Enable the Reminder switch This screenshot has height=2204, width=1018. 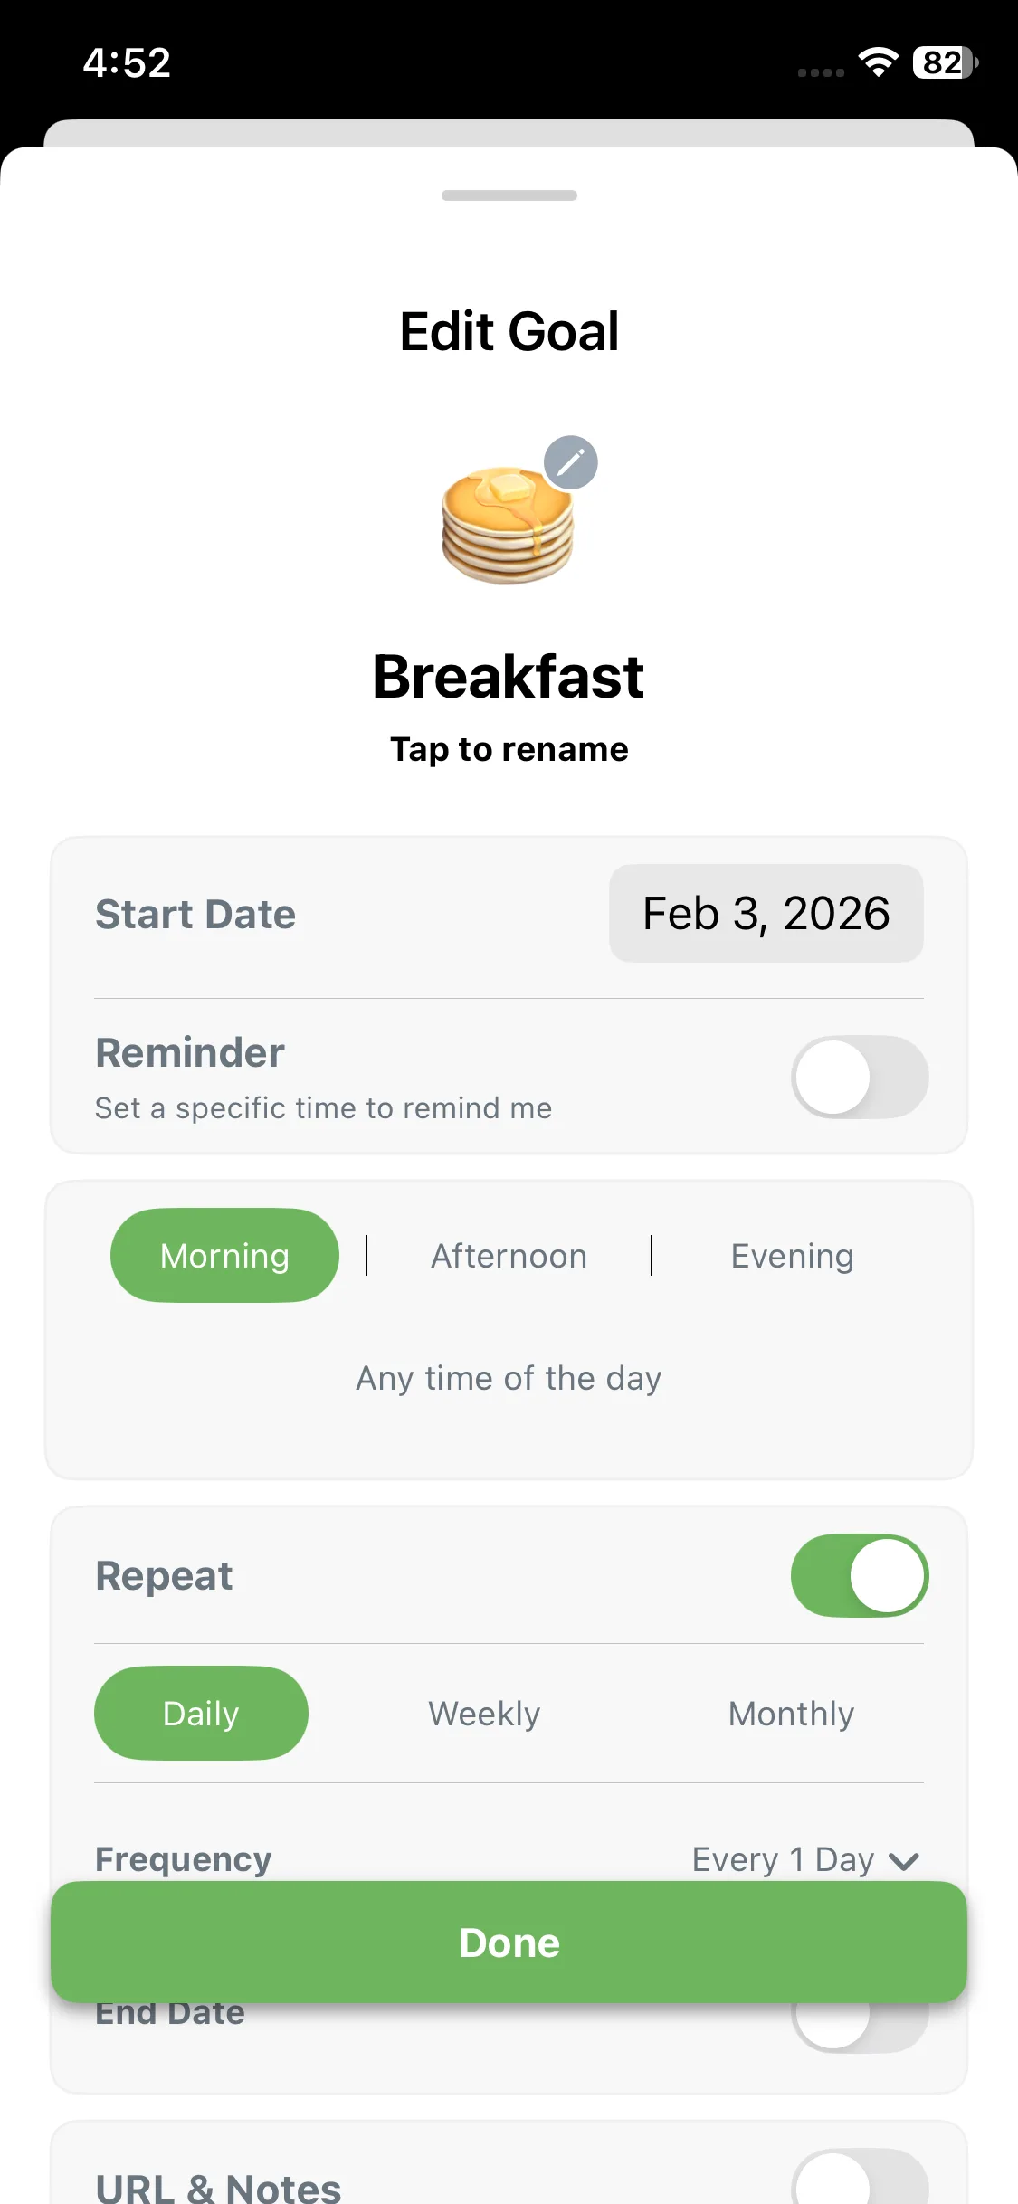click(859, 1077)
